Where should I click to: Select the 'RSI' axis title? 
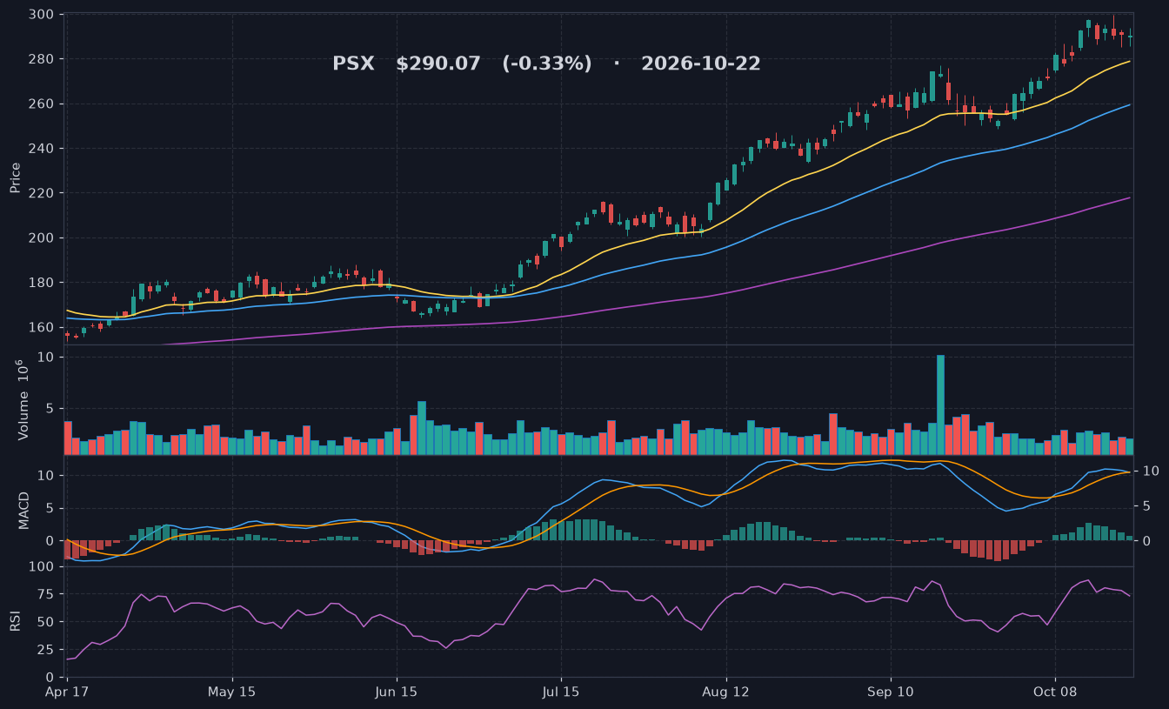16,621
